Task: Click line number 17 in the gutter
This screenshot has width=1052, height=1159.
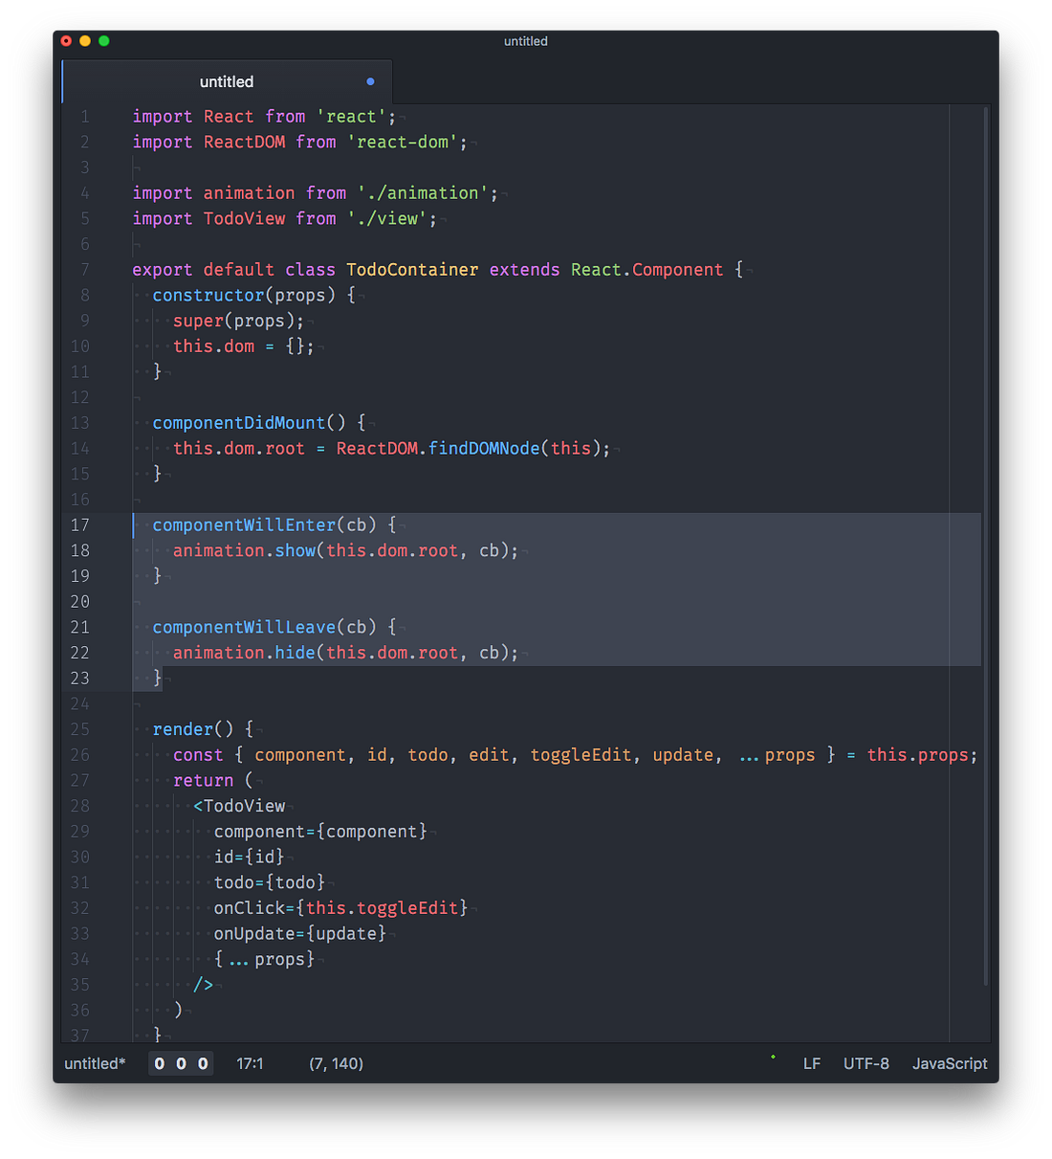Action: click(x=79, y=524)
